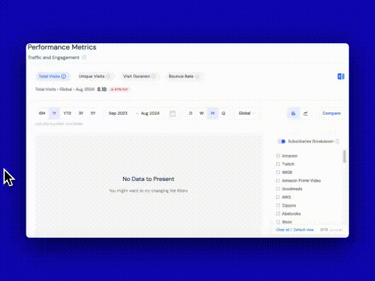This screenshot has height=281, width=375.
Task: Choose the 3Y time range
Action: point(81,113)
